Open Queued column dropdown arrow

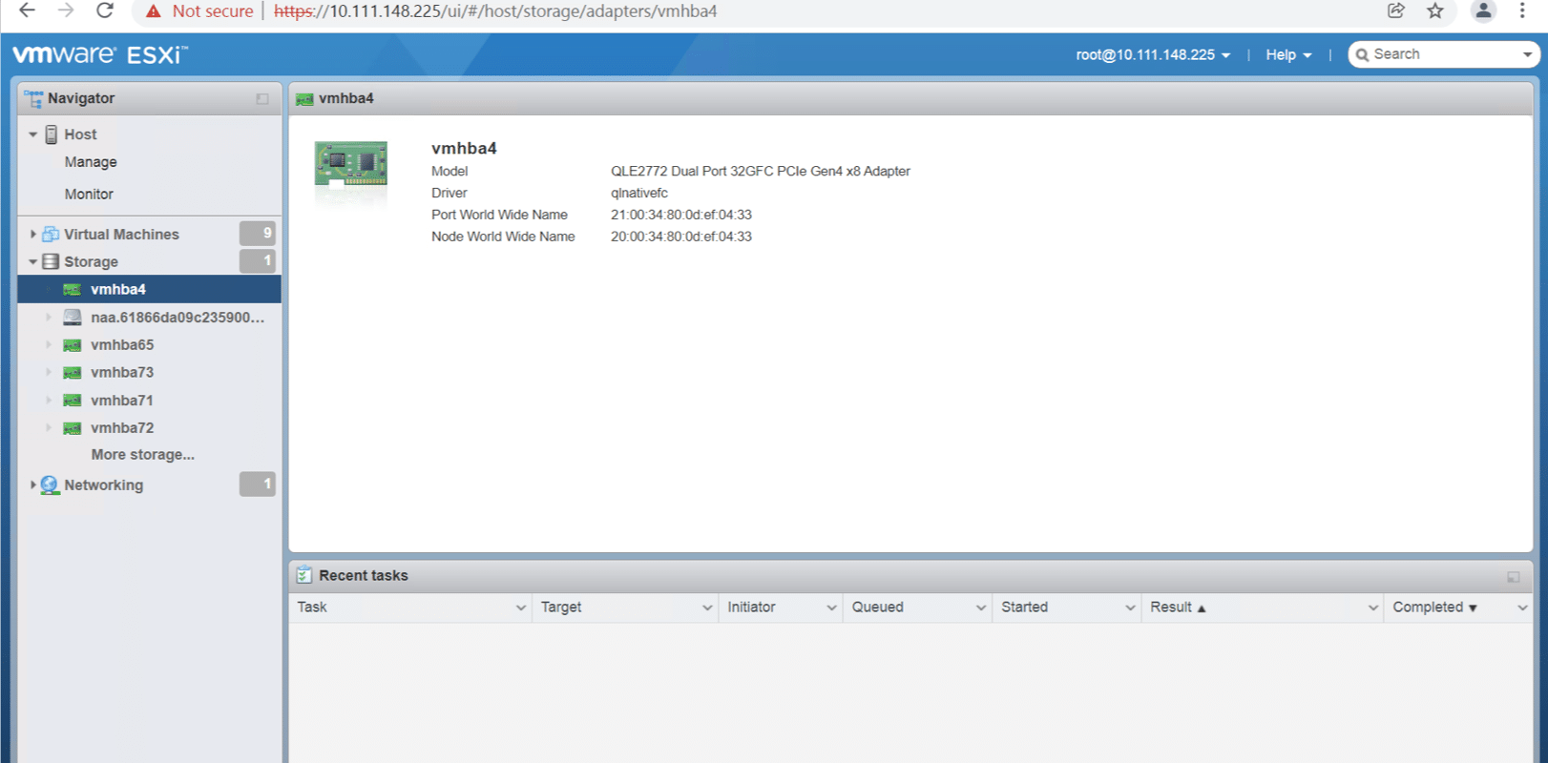click(x=980, y=608)
